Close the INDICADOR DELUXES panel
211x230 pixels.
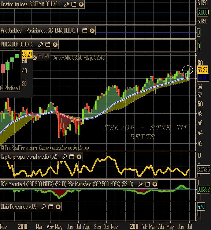point(55,44)
